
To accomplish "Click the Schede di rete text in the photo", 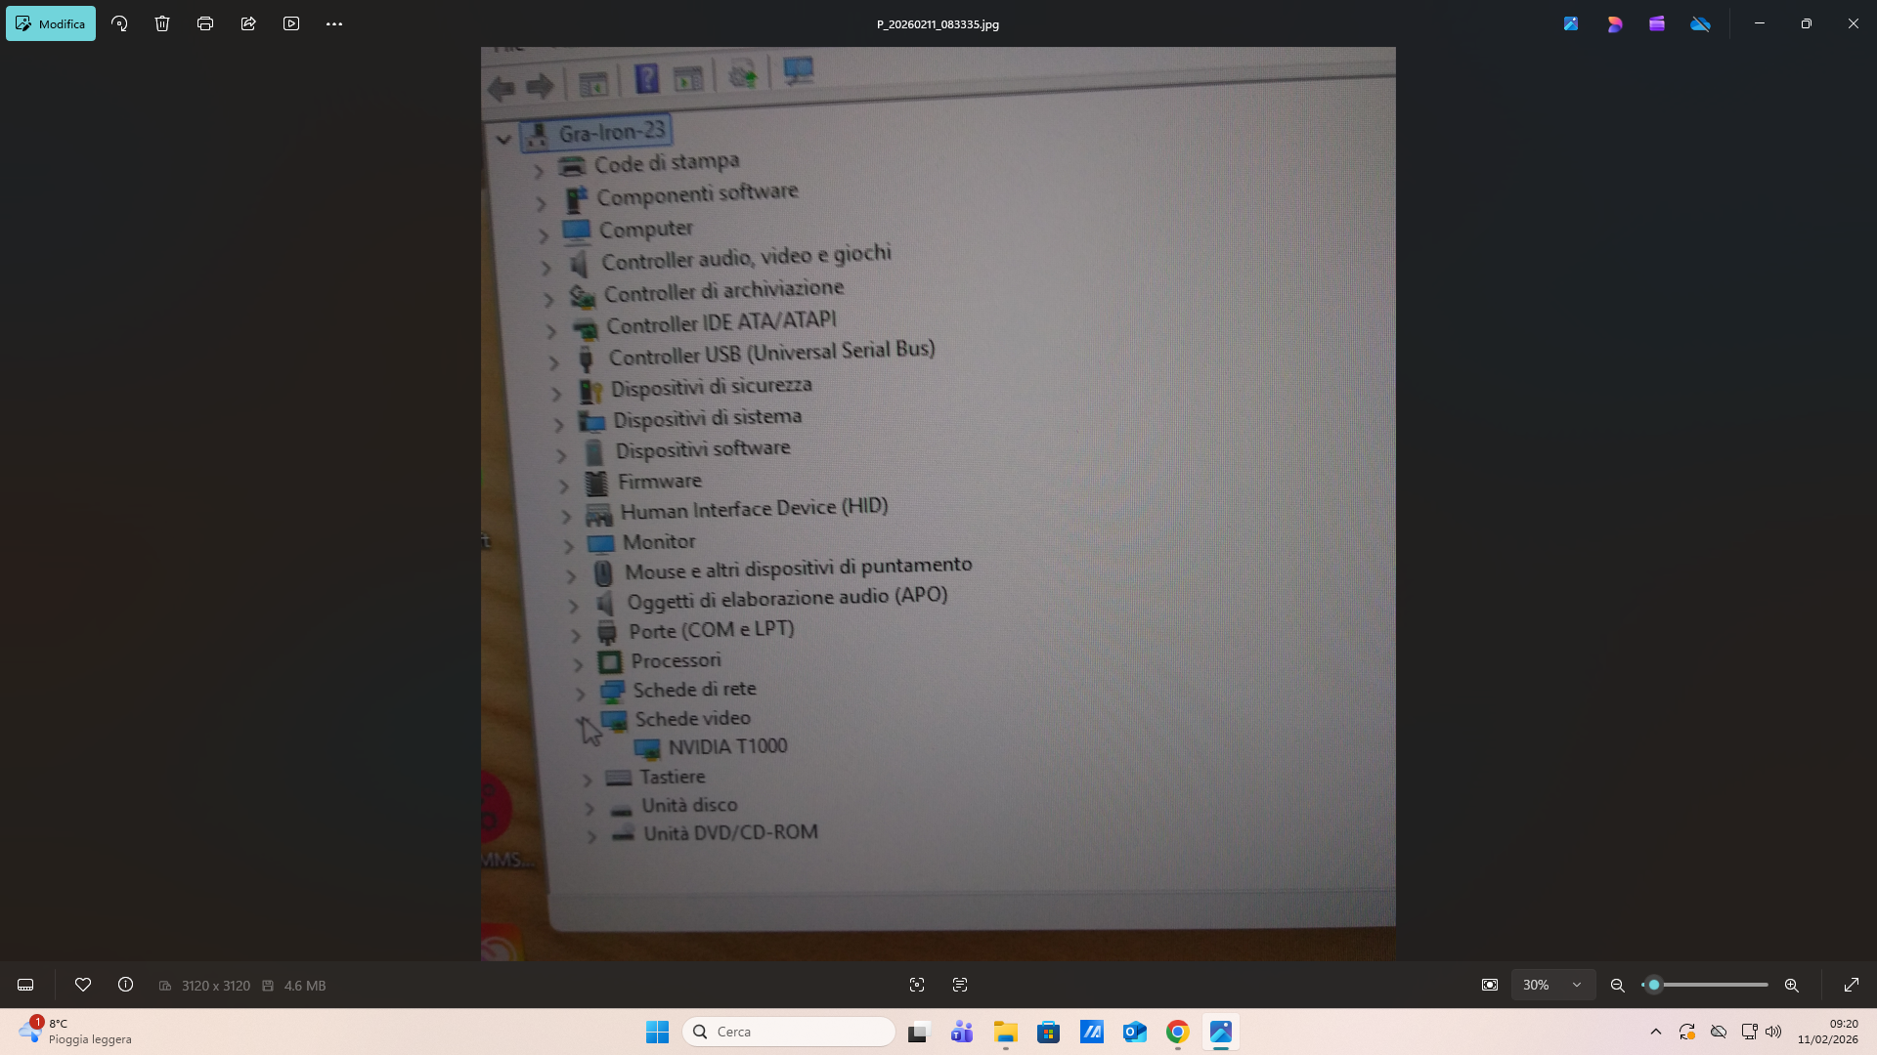I will 694,690.
